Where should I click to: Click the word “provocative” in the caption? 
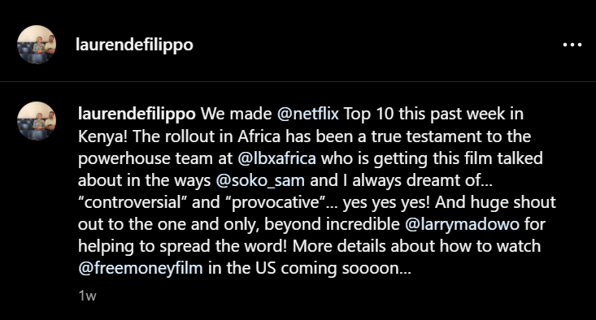276,202
